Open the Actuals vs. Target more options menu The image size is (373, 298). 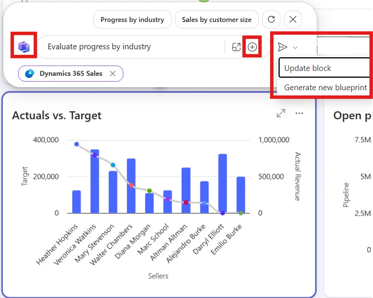pyautogui.click(x=299, y=113)
